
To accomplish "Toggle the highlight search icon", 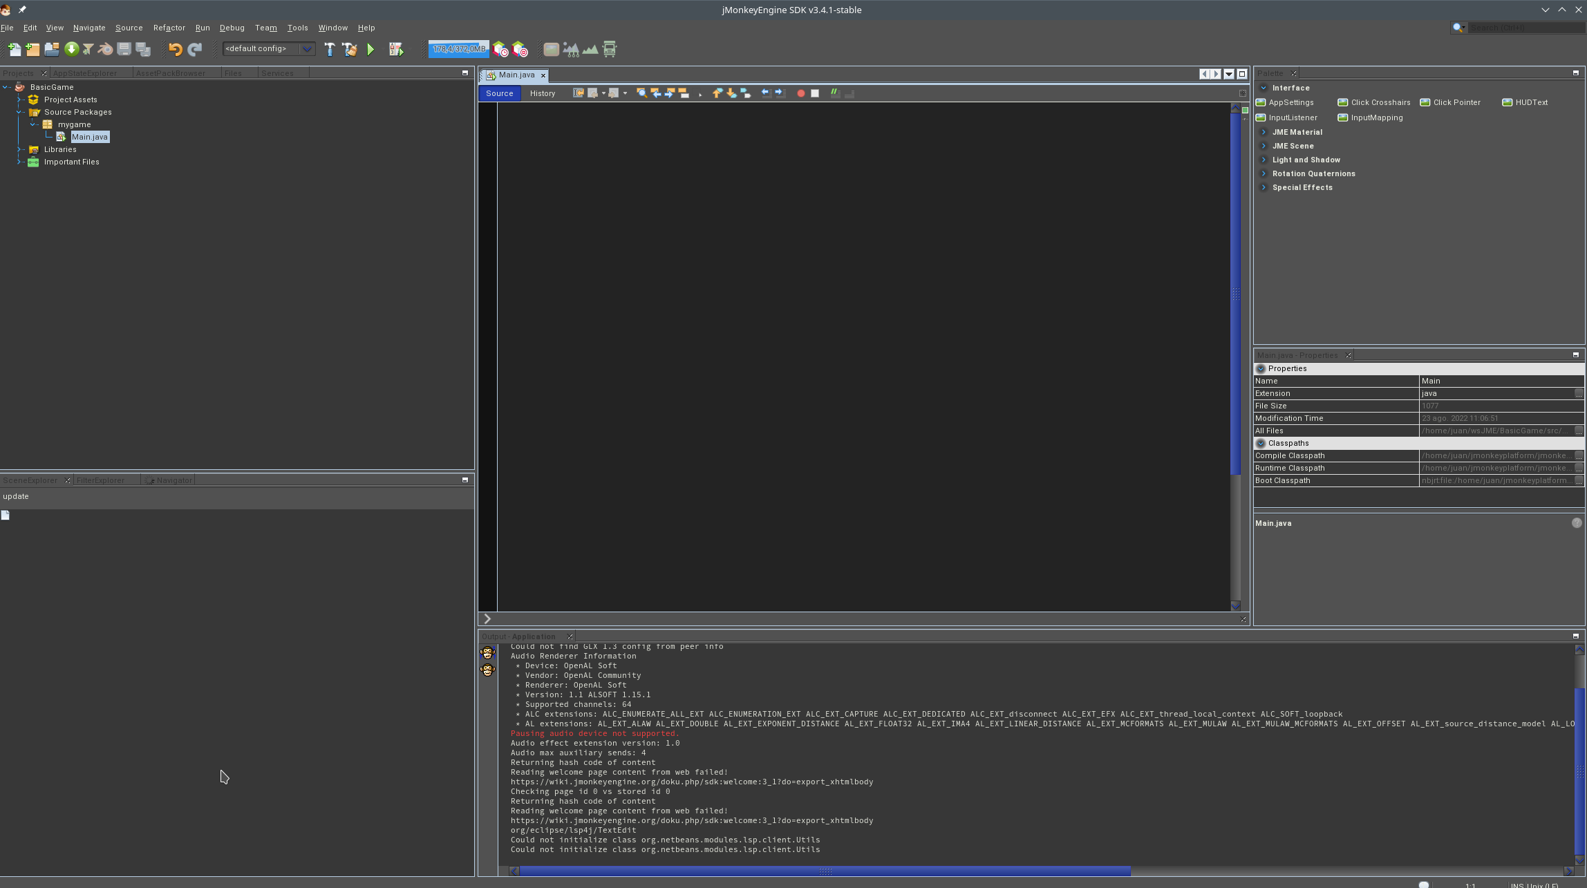I will 684,93.
